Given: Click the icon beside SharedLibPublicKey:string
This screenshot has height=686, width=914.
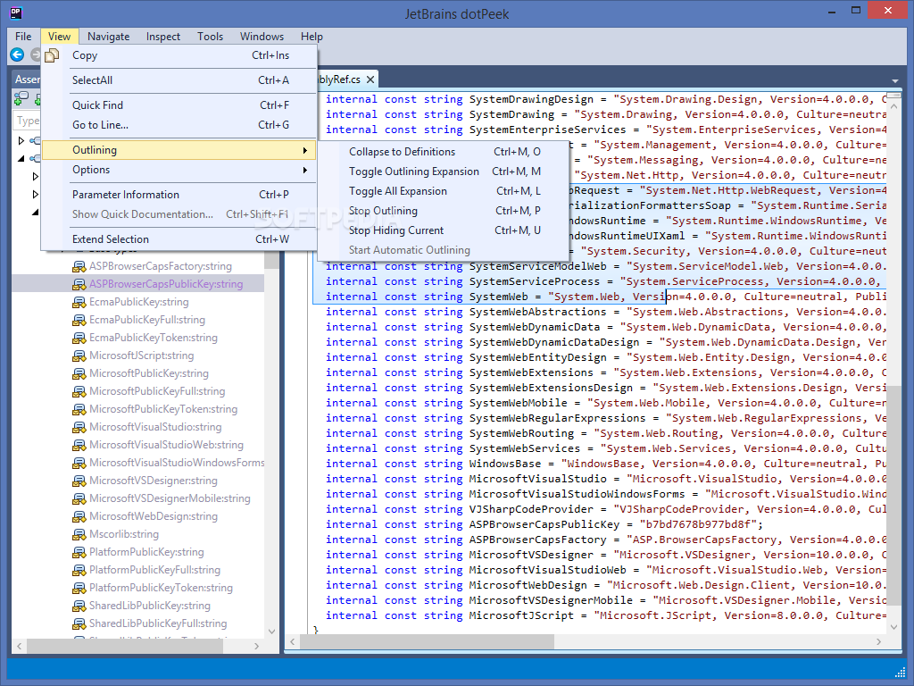Looking at the screenshot, I should [79, 607].
